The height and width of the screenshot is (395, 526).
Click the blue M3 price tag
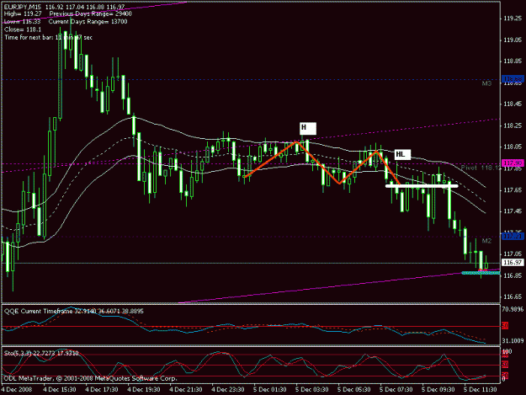click(513, 79)
